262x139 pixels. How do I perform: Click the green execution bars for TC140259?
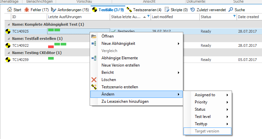[x=51, y=58]
